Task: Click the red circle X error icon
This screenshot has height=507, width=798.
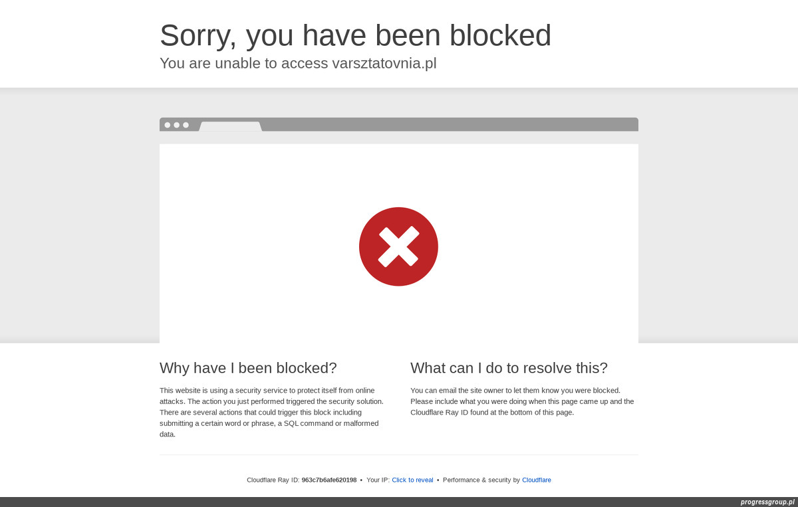Action: 398,247
